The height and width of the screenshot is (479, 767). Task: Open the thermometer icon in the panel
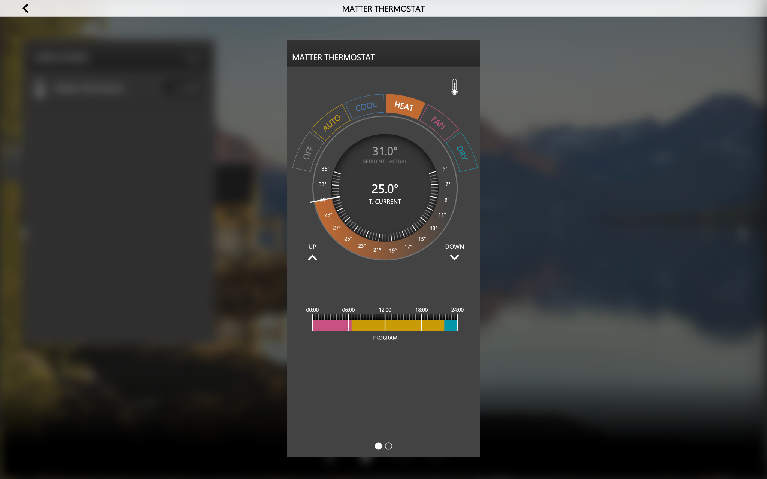(454, 86)
